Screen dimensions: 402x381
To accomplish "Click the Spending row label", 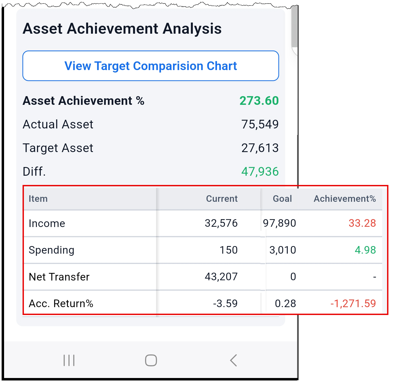I will (51, 250).
